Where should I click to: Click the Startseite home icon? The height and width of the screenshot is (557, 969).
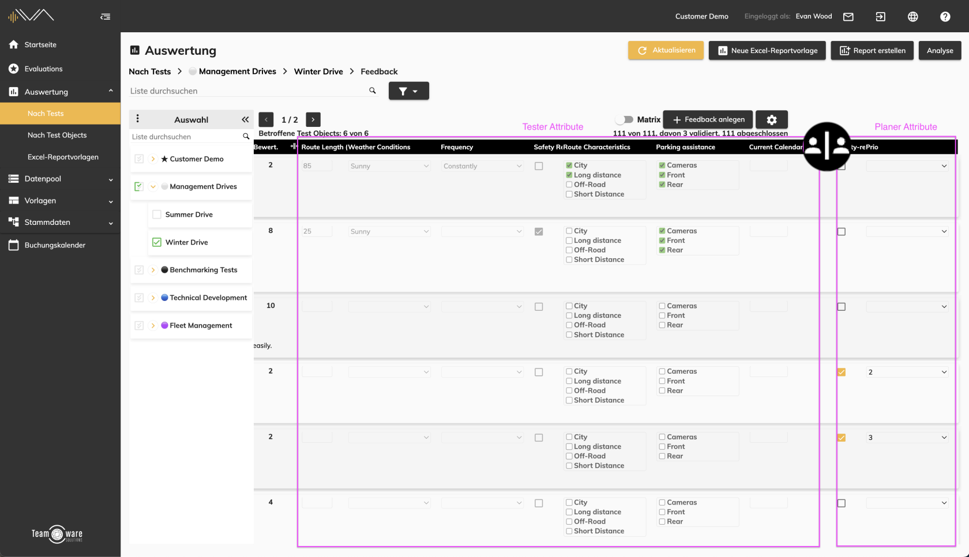tap(14, 44)
